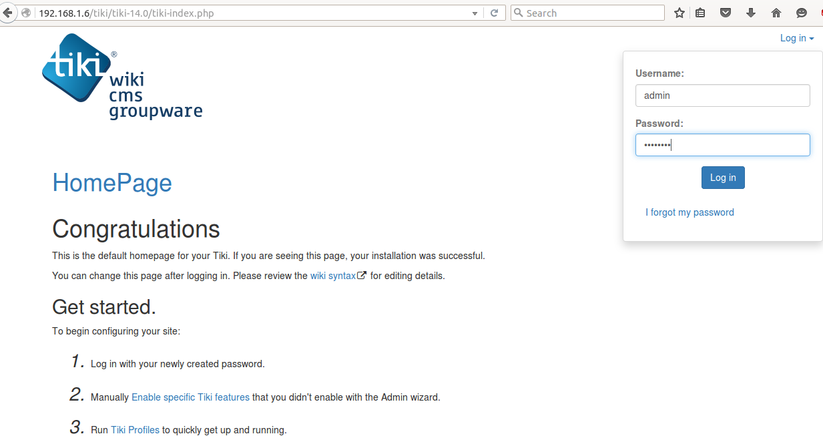Image resolution: width=823 pixels, height=436 pixels.
Task: Click the Congratulations heading
Action: click(136, 229)
